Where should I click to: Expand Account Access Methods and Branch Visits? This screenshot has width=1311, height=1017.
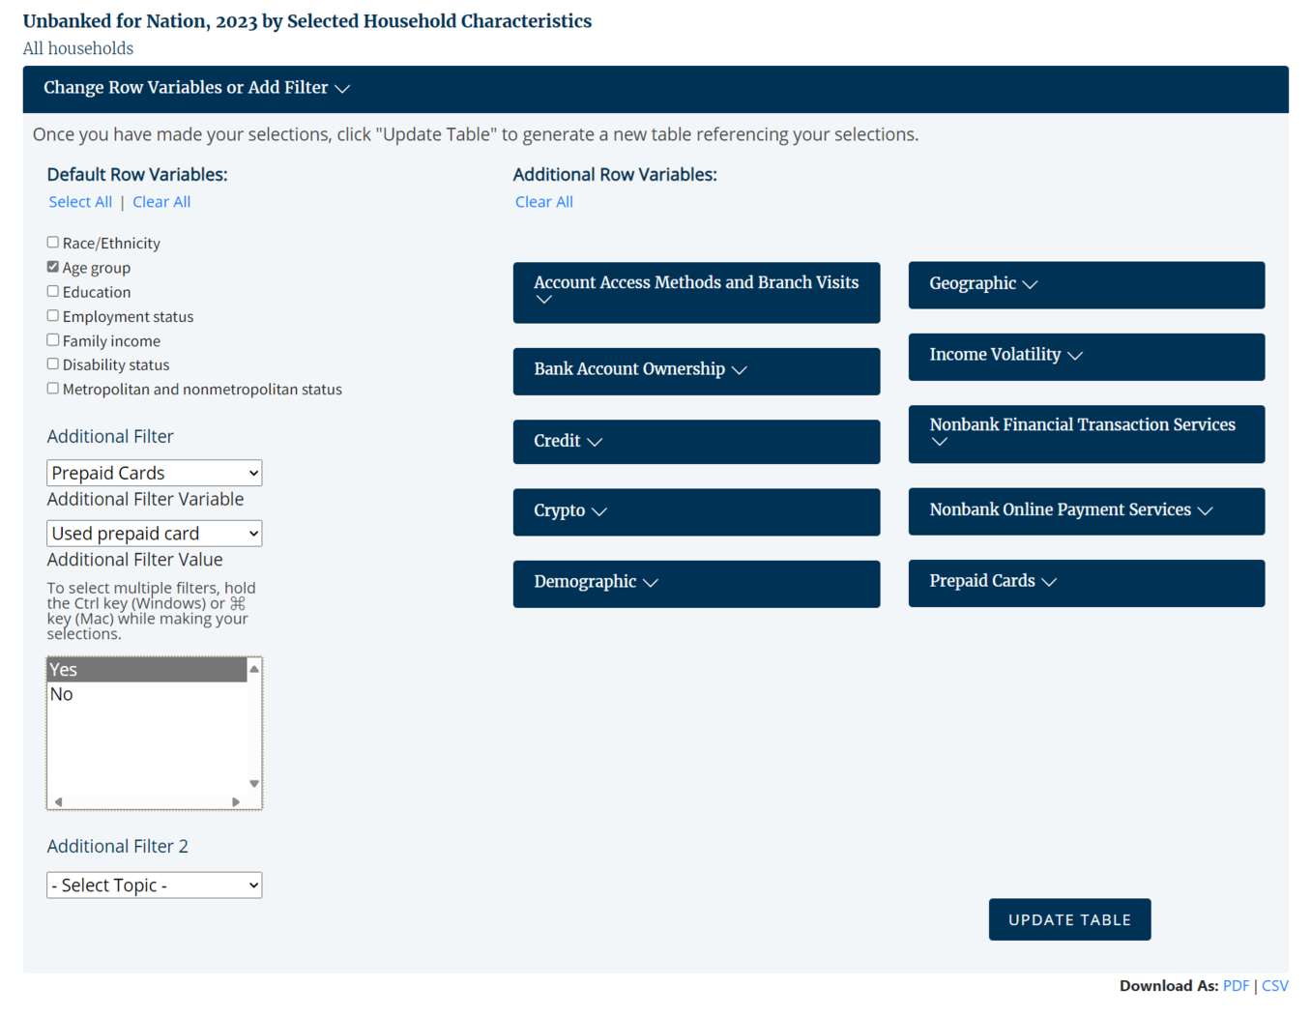[696, 292]
